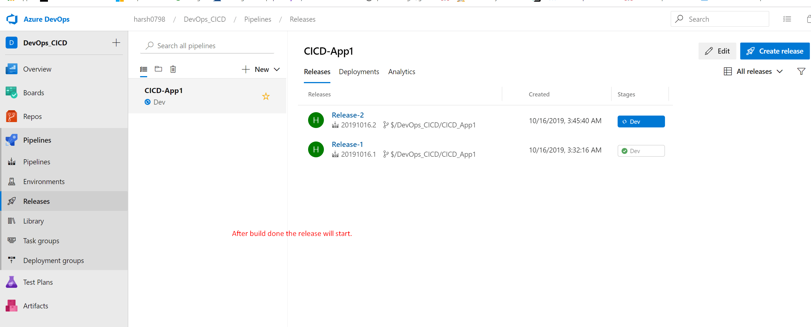
Task: Select the blue Dev stage of Release-2
Action: (x=641, y=121)
